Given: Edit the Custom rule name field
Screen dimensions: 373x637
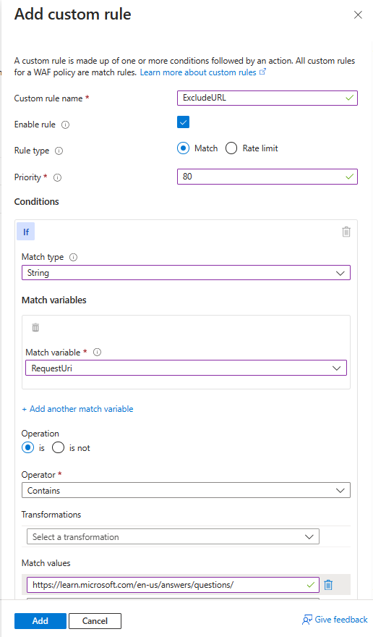Looking at the screenshot, I should (267, 98).
